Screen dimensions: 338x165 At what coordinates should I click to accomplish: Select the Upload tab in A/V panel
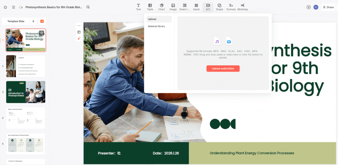[159, 19]
